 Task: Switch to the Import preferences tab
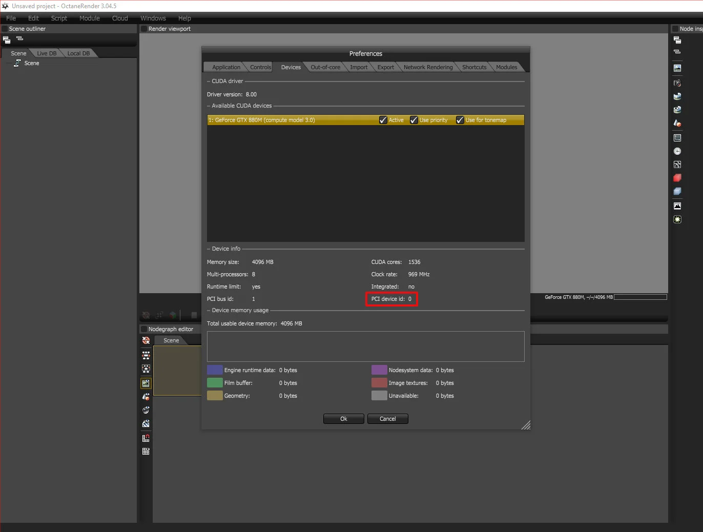(359, 67)
